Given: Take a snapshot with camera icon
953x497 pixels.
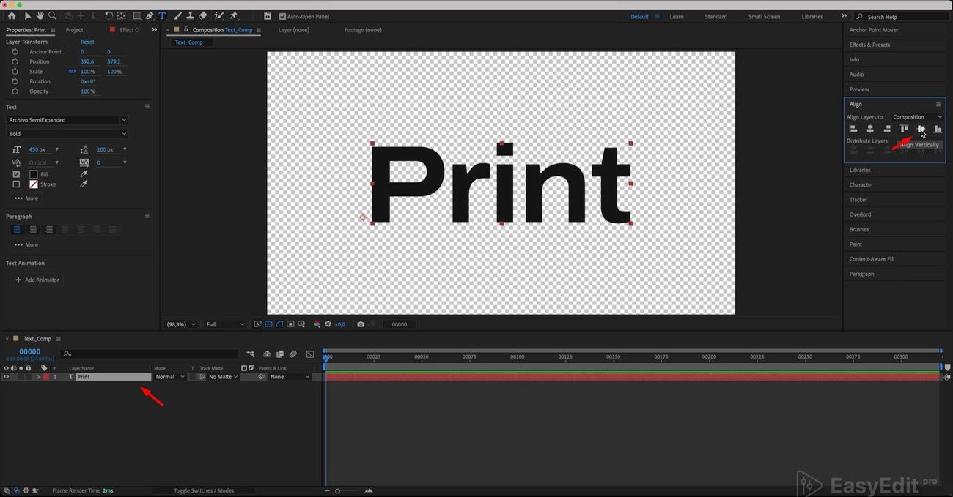Looking at the screenshot, I should coord(361,324).
